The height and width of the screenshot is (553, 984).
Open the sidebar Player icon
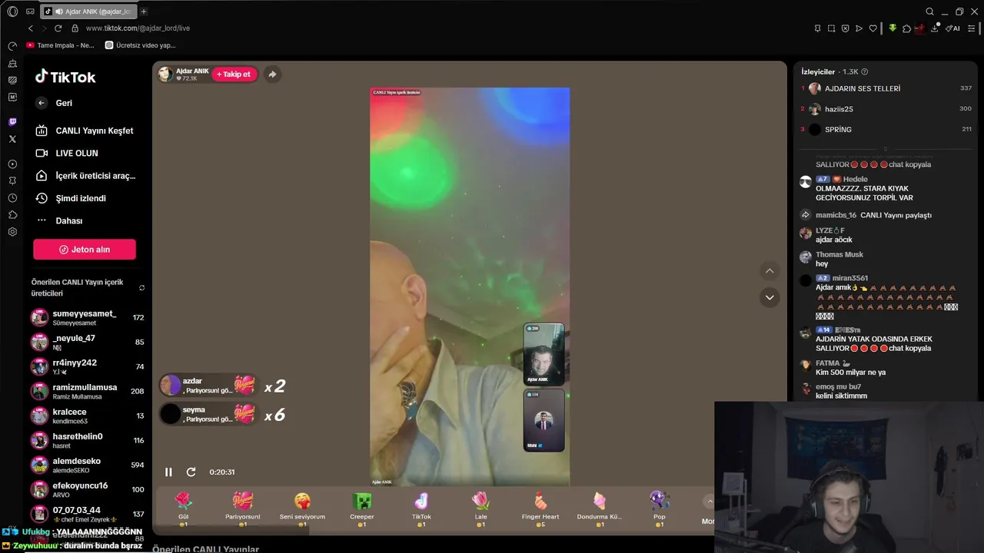click(12, 164)
